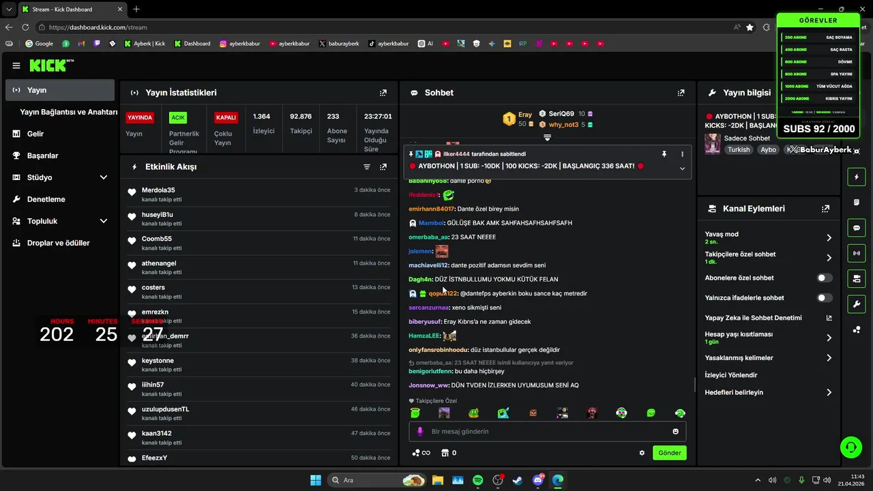
Task: Switch to Stream - Kick Dashboard tab
Action: pyautogui.click(x=71, y=9)
